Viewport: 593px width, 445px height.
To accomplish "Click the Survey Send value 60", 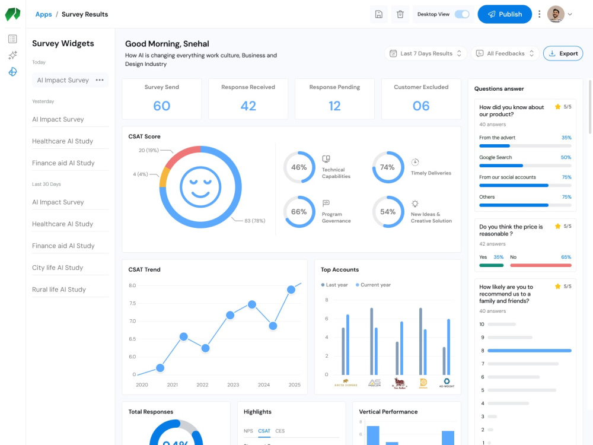I will click(161, 106).
